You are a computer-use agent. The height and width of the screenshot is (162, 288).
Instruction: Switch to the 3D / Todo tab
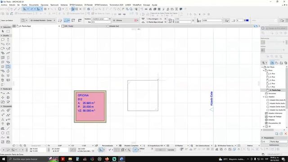(69, 26)
